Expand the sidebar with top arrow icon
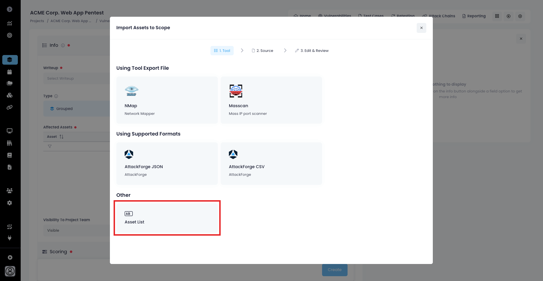 tap(10, 9)
